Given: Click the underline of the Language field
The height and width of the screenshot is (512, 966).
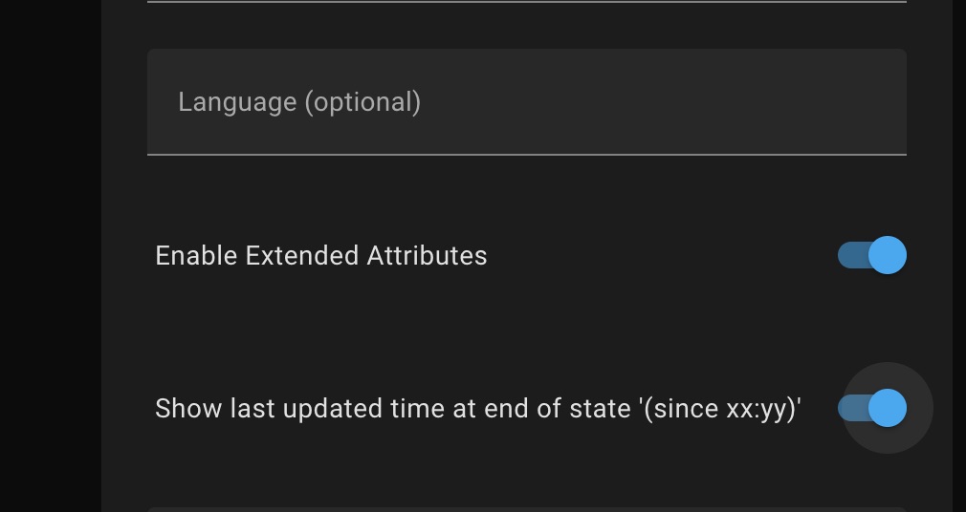Looking at the screenshot, I should (x=526, y=153).
